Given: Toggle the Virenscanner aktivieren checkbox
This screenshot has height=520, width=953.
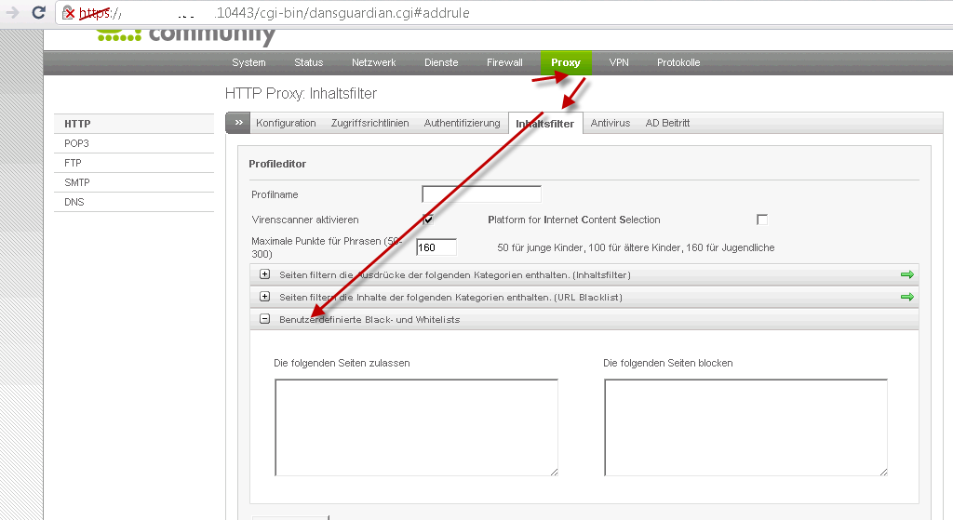Looking at the screenshot, I should pos(428,220).
